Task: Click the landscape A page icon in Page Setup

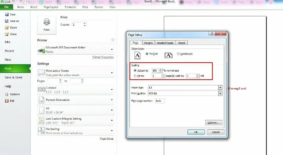Action: (x=168, y=55)
